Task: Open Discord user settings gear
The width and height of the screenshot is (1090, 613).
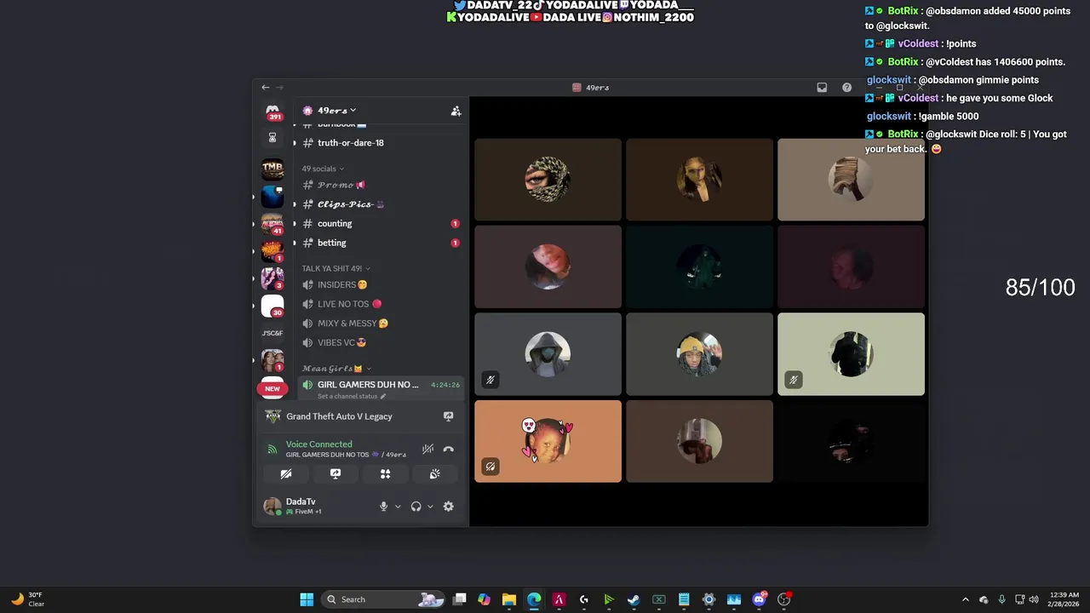Action: pos(449,507)
